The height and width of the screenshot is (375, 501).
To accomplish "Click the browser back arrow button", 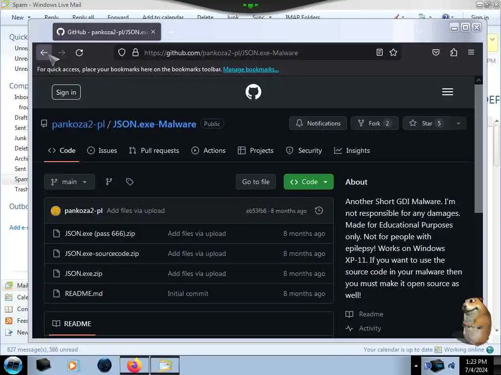I will point(44,53).
